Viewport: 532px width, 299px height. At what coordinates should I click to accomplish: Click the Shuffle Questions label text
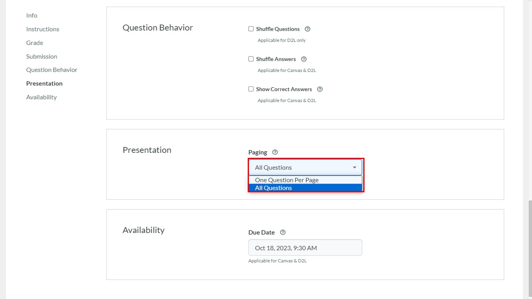click(x=278, y=29)
